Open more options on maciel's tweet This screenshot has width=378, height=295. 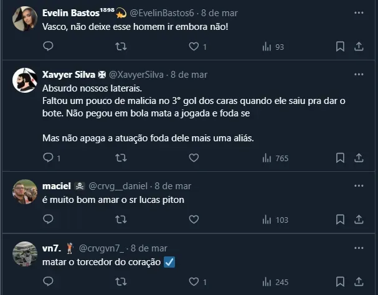[x=359, y=186]
